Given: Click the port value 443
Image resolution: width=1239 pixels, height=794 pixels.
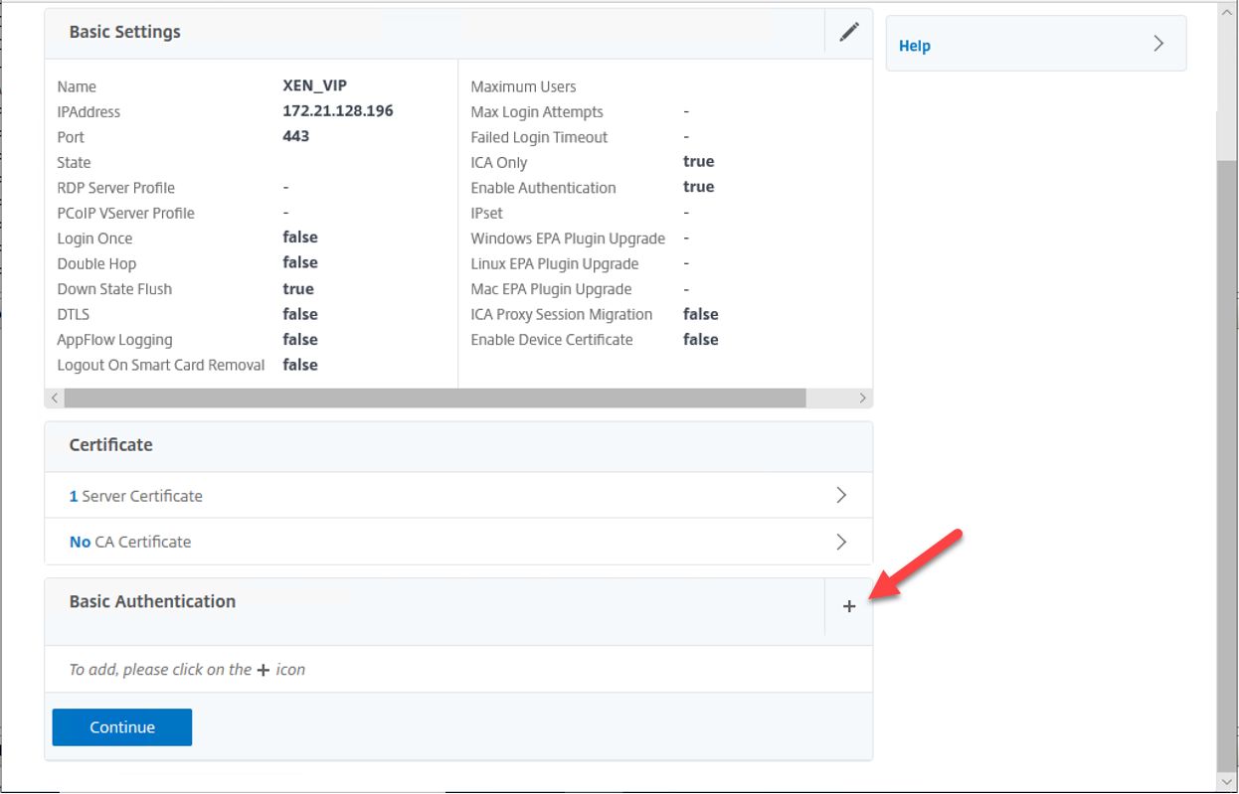Looking at the screenshot, I should (295, 136).
